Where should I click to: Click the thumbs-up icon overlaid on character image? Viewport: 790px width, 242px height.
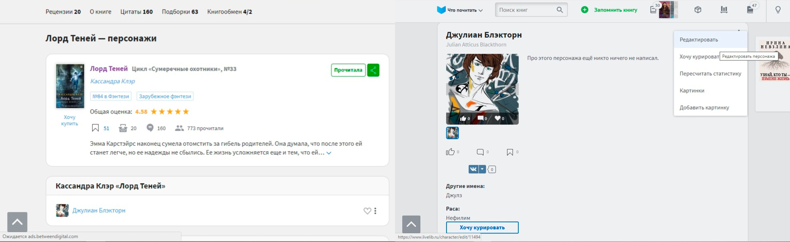pos(463,118)
